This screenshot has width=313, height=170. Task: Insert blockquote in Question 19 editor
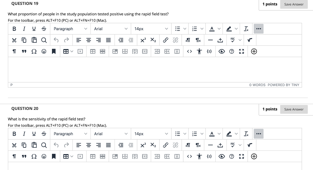[24, 51]
